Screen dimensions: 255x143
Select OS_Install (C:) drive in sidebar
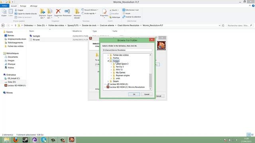[14, 78]
